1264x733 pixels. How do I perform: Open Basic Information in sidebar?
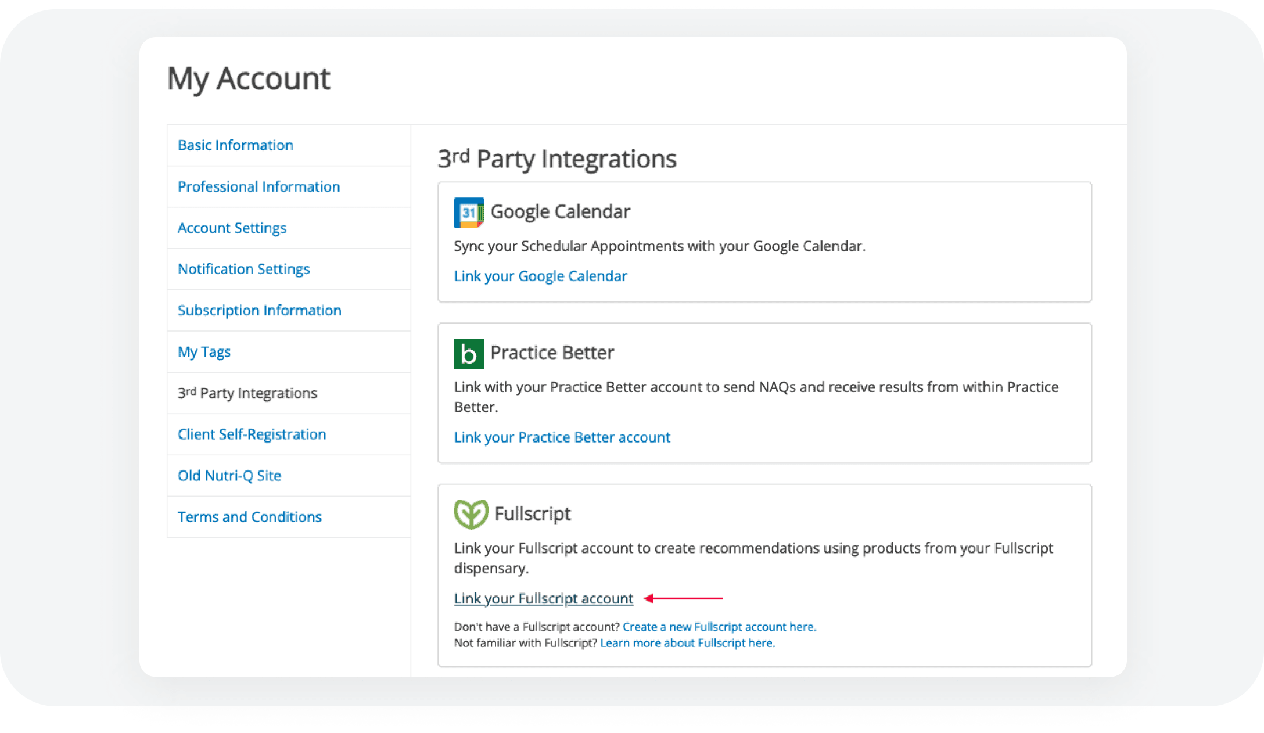click(x=235, y=145)
